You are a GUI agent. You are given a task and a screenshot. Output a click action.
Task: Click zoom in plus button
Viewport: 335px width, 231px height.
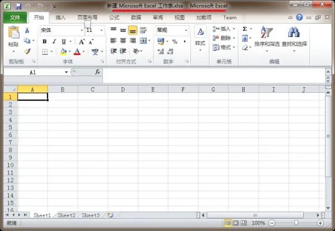pos(320,223)
